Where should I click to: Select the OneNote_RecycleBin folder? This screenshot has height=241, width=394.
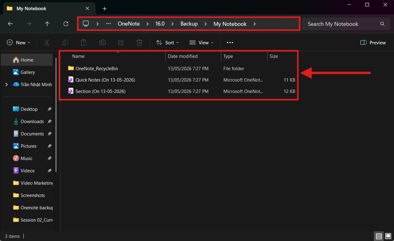tap(97, 69)
